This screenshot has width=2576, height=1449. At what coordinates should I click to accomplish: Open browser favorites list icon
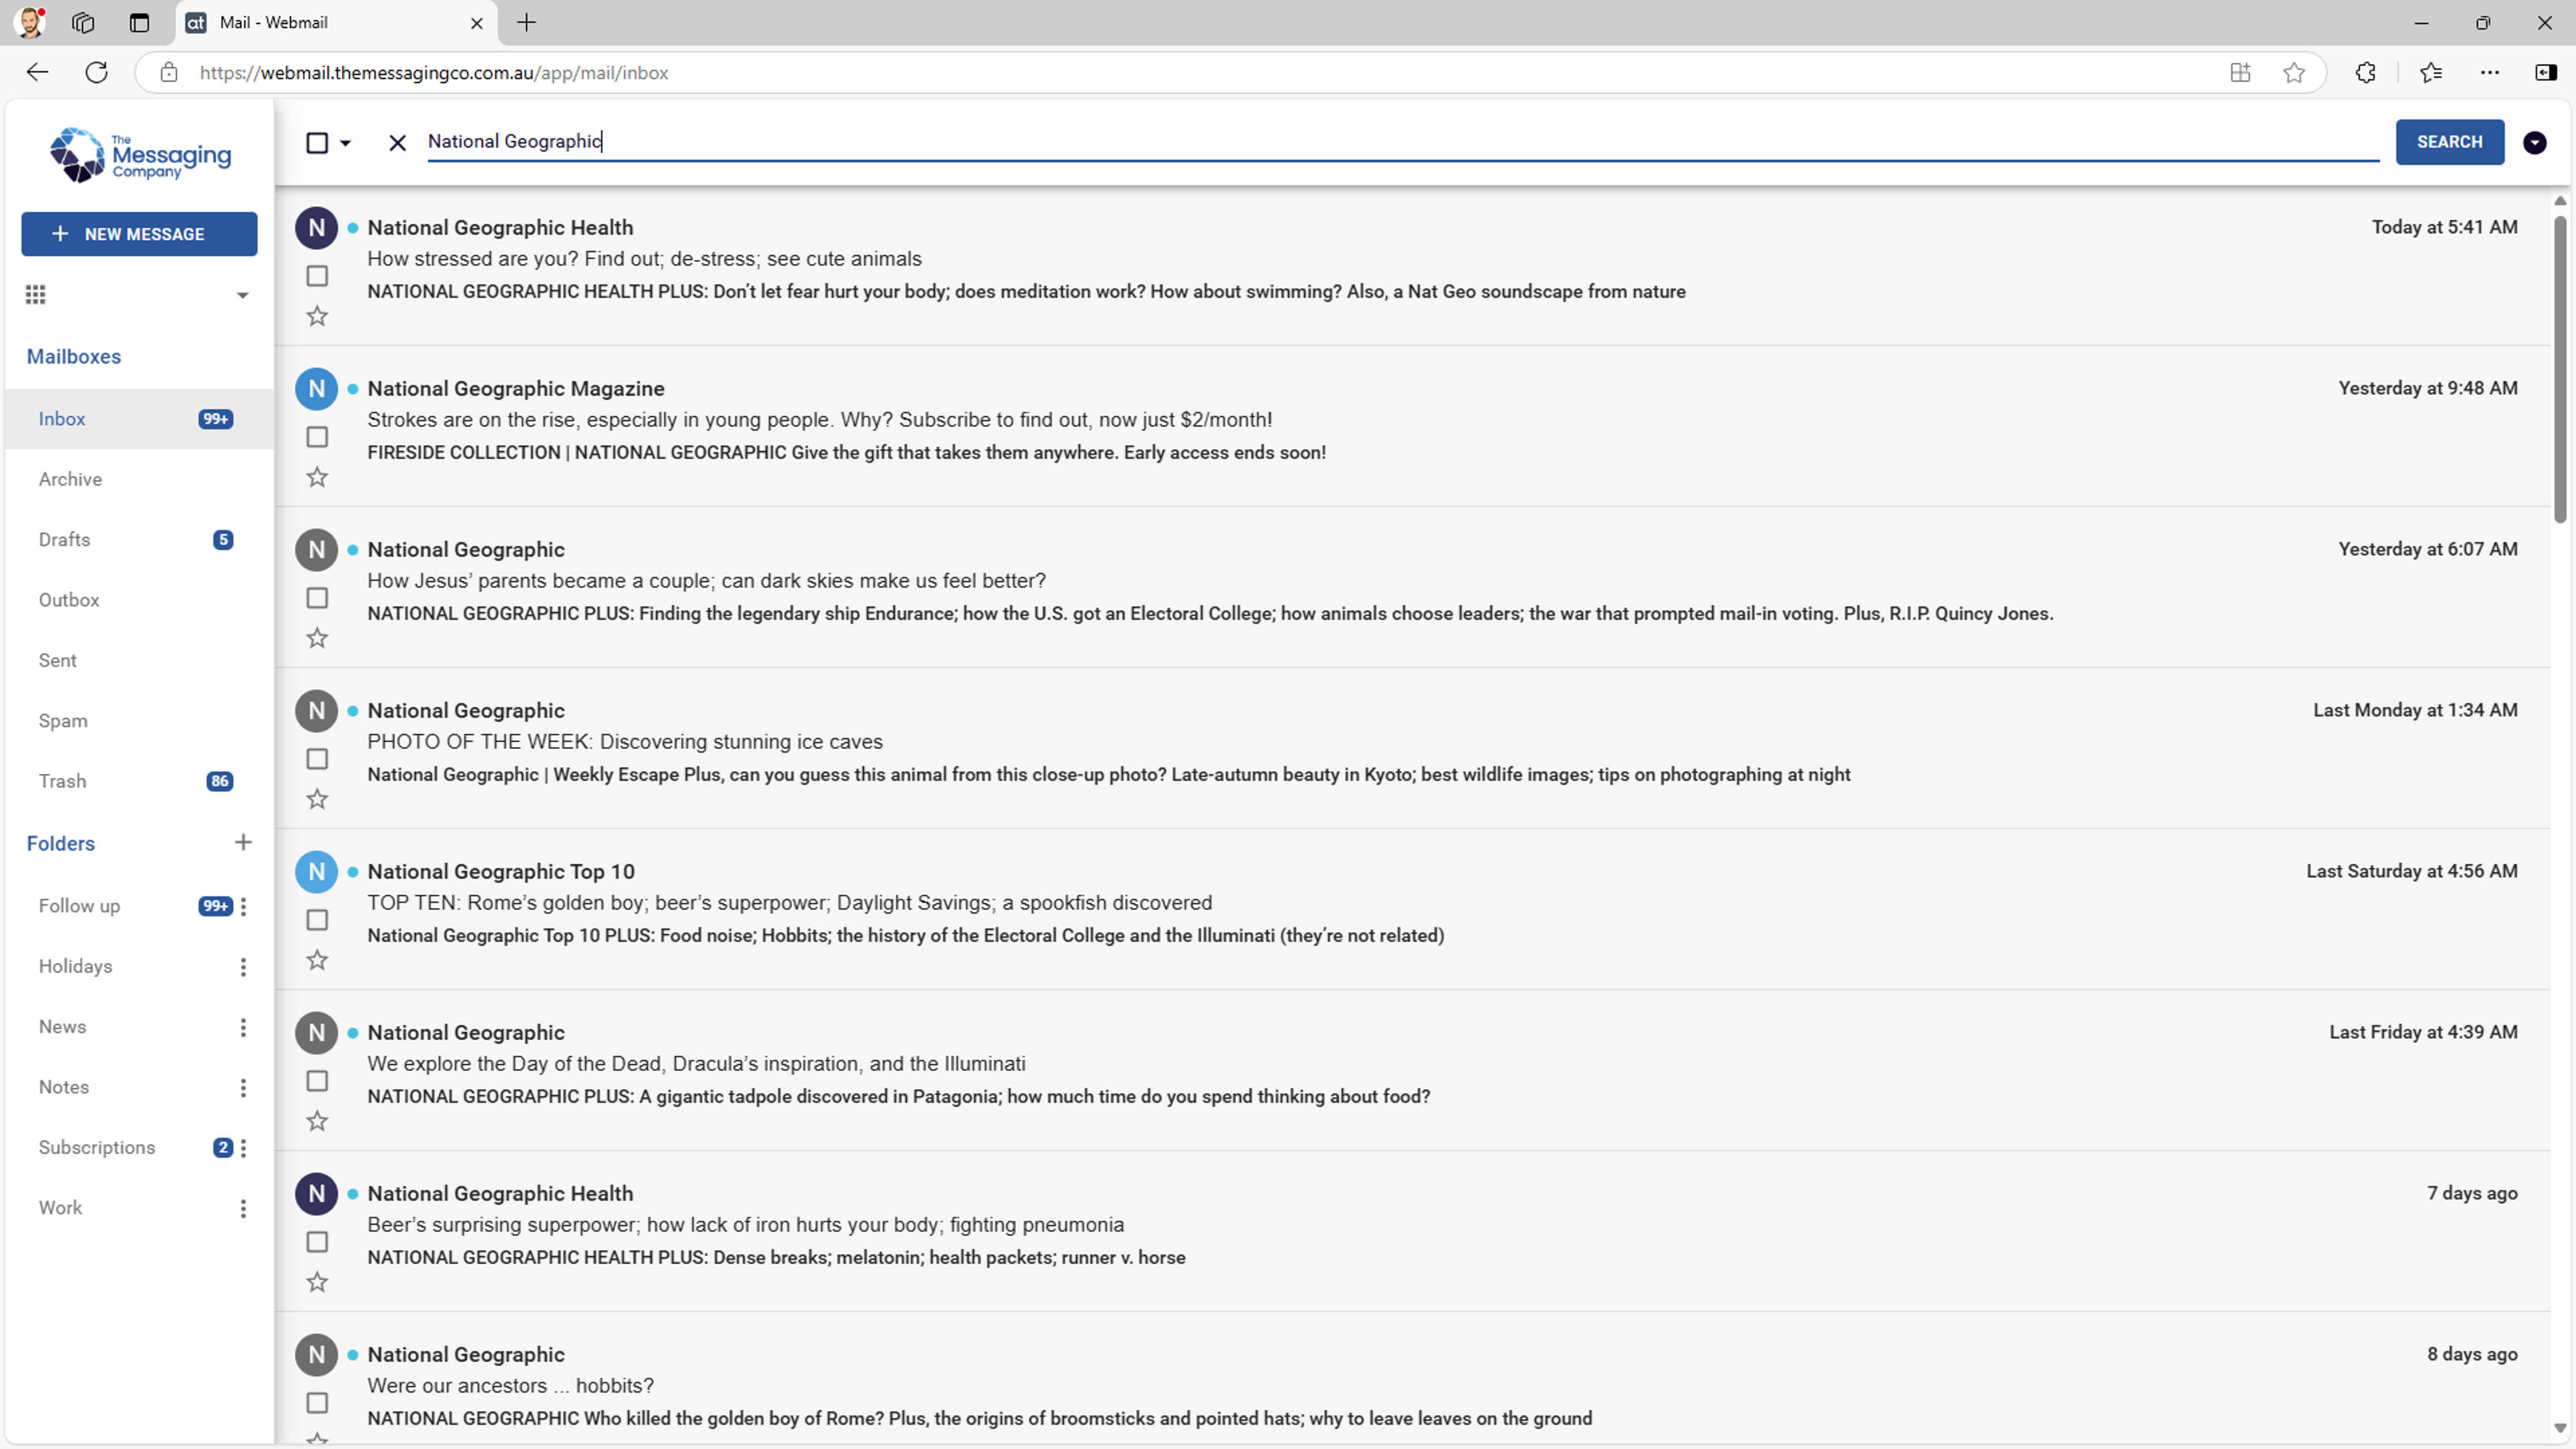[2430, 72]
